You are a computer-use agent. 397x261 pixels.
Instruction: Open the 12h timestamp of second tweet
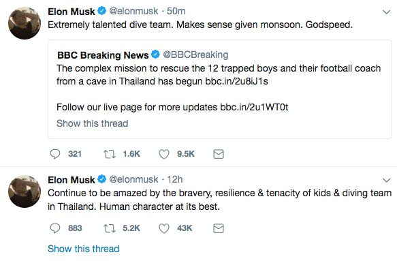click(x=175, y=179)
